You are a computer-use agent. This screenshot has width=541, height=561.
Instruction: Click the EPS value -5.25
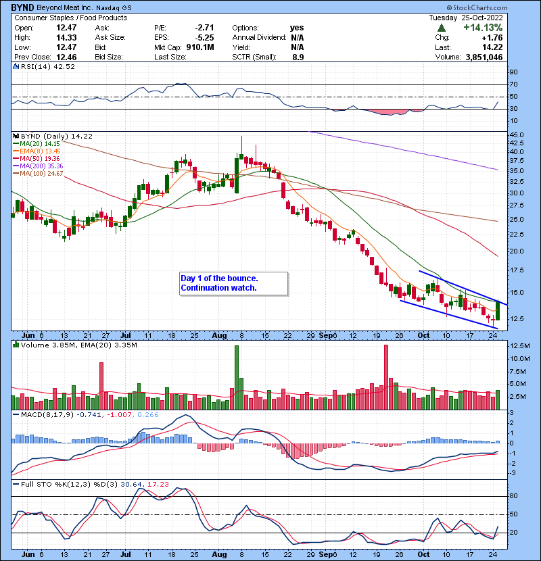pyautogui.click(x=204, y=38)
